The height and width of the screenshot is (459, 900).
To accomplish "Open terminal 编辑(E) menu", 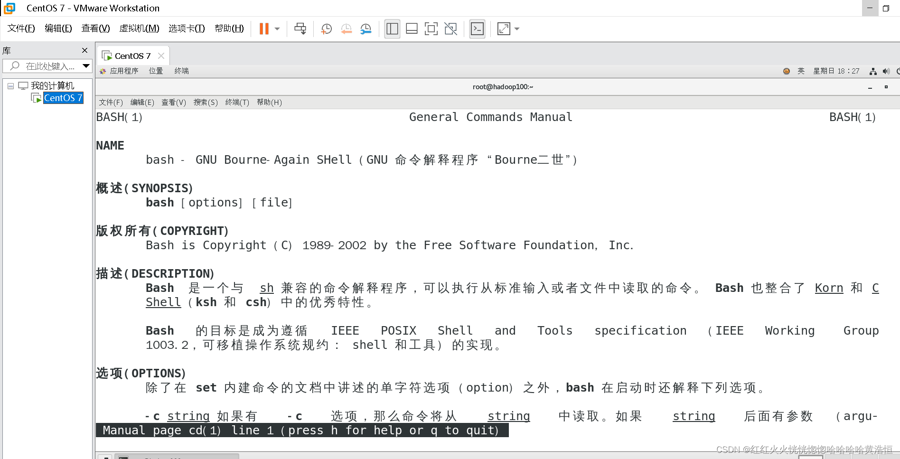I will point(142,102).
